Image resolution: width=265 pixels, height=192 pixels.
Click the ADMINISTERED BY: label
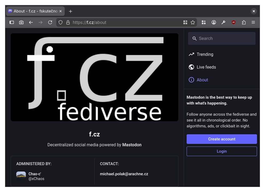click(x=34, y=164)
